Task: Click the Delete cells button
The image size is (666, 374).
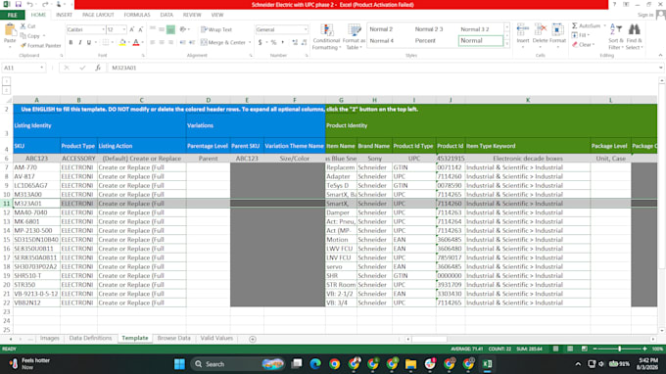Action: [540, 34]
